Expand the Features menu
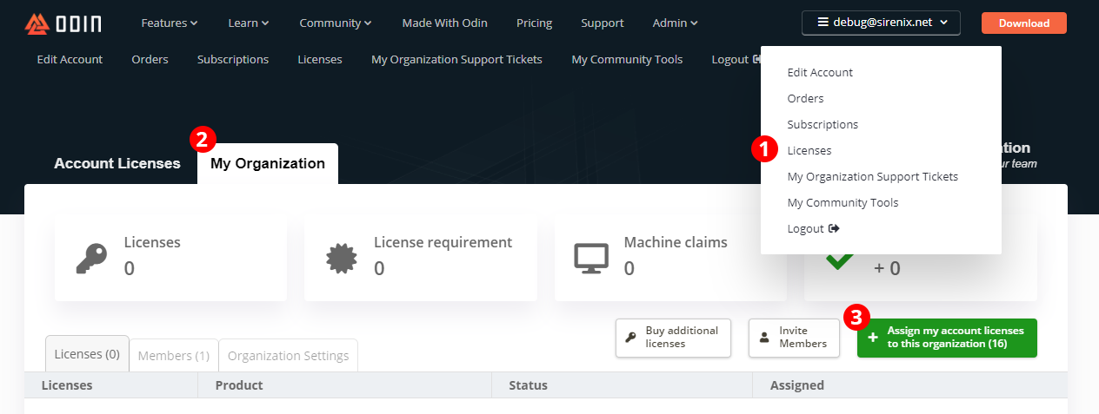 click(170, 23)
